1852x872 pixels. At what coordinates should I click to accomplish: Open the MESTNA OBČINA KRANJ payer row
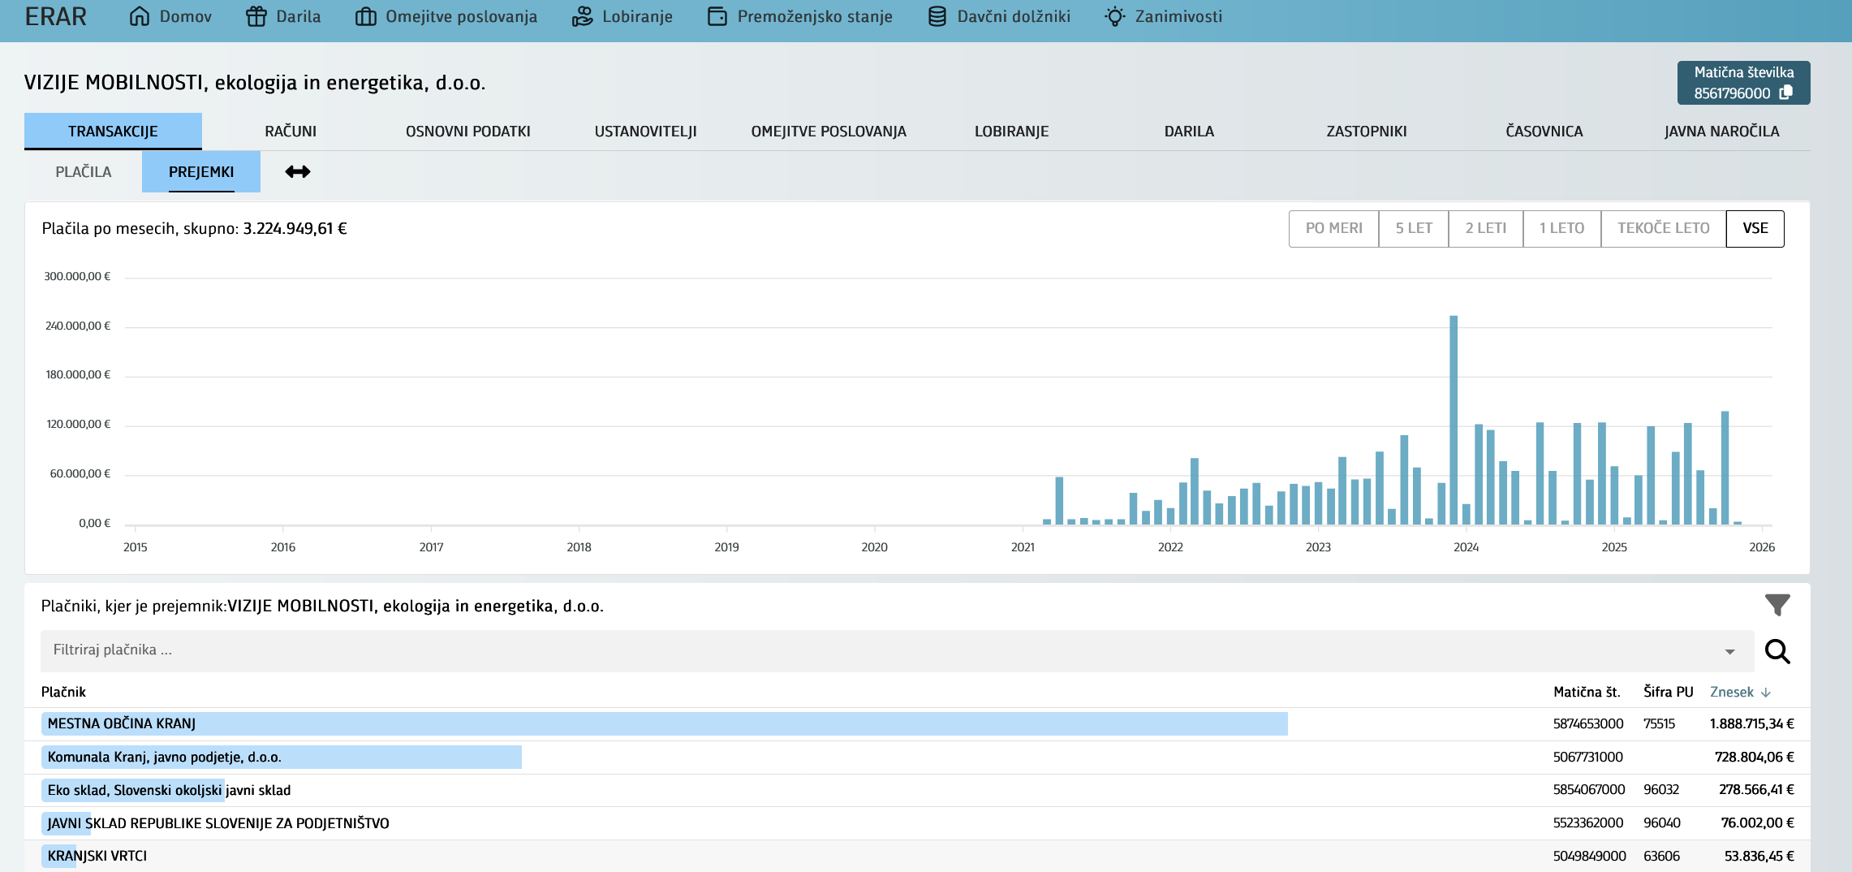(x=122, y=723)
